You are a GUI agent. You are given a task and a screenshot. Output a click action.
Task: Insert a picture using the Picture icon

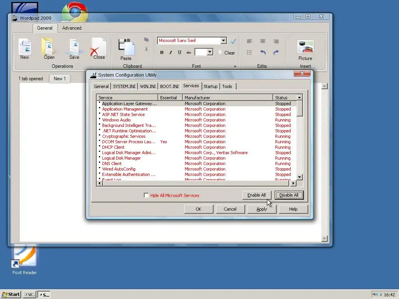pos(305,50)
